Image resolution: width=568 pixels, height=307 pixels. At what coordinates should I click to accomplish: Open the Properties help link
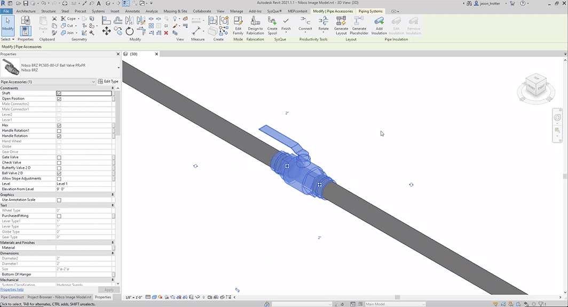pos(12,289)
